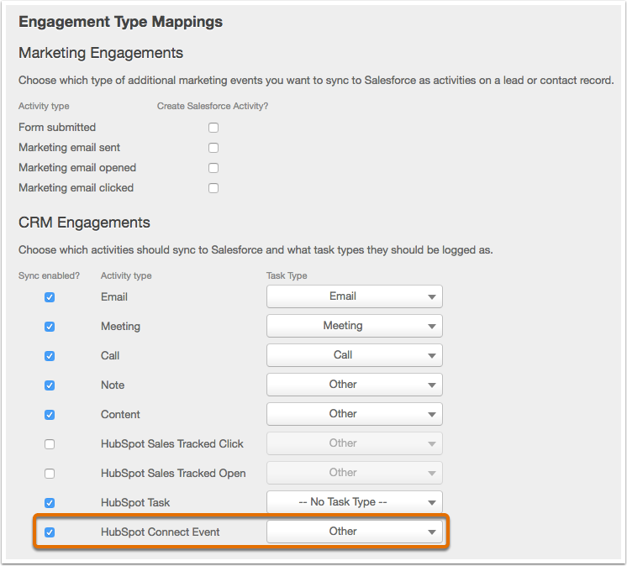
Task: Open HubSpot Connect Event task type dropdown
Action: coord(355,532)
